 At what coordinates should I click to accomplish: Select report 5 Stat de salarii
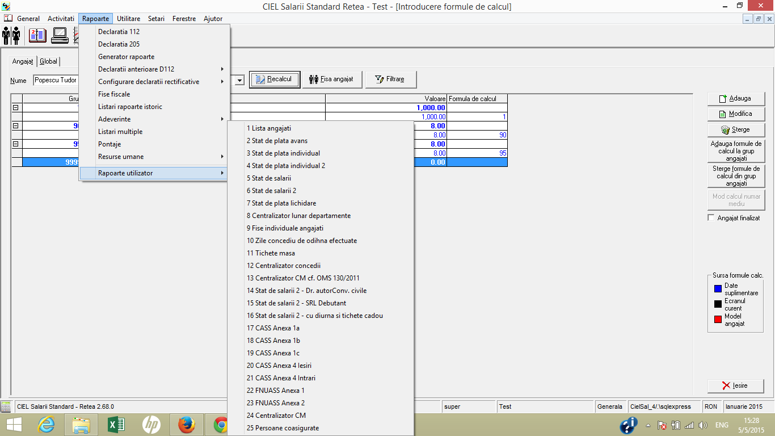click(x=321, y=178)
